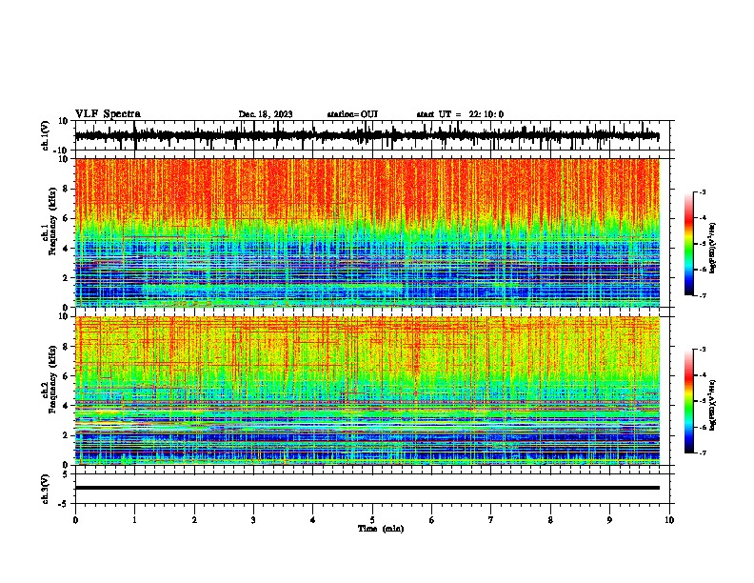Click the ch.2 spectrogram panel
The height and width of the screenshot is (583, 754).
[367, 391]
